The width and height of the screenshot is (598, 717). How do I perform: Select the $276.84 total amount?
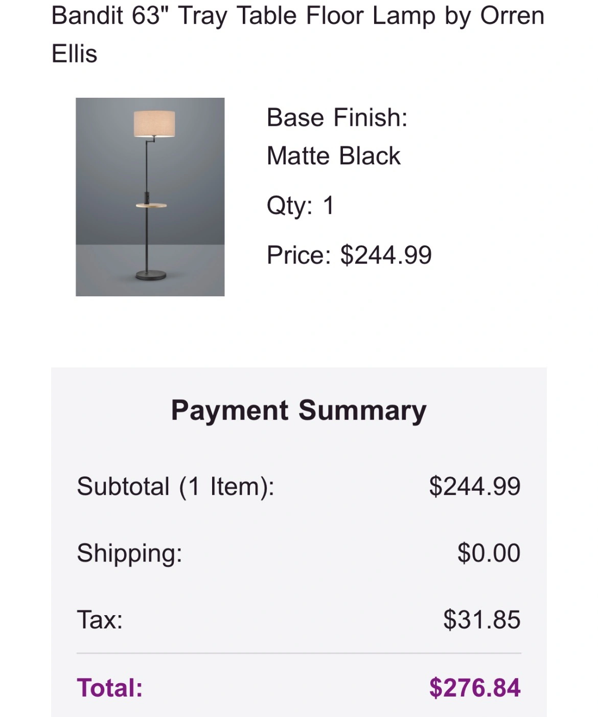coord(475,688)
